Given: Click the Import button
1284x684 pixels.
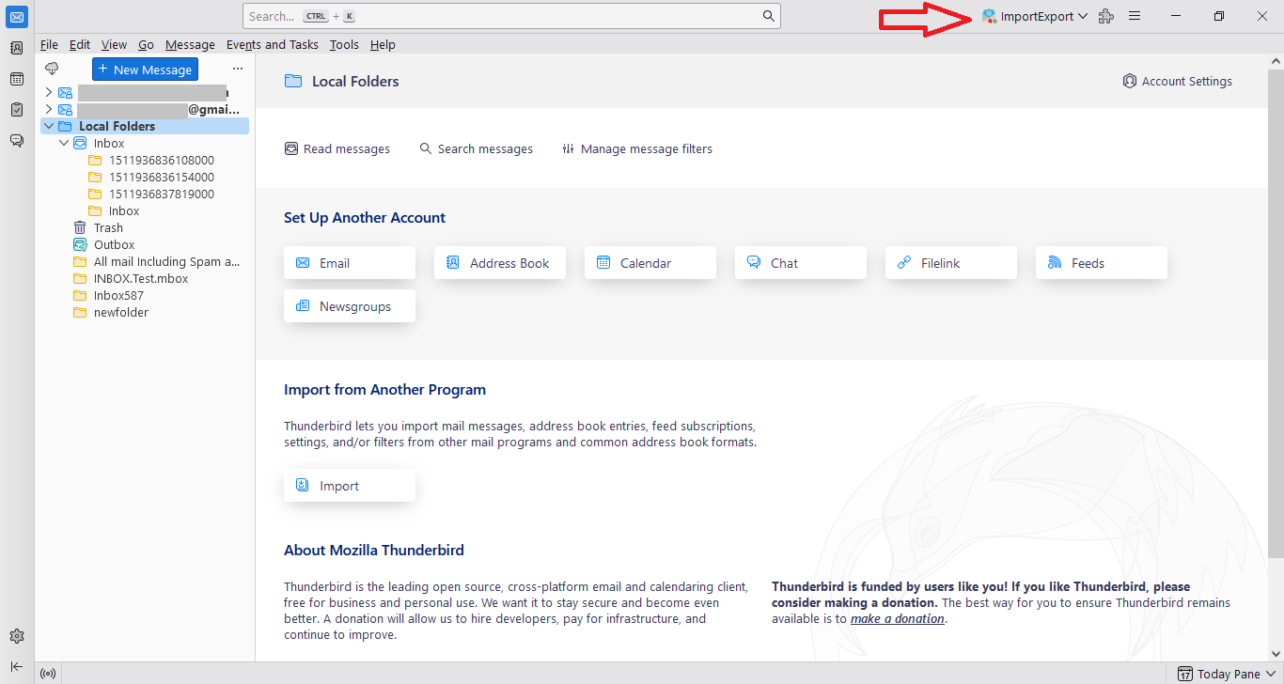Looking at the screenshot, I should (x=350, y=486).
